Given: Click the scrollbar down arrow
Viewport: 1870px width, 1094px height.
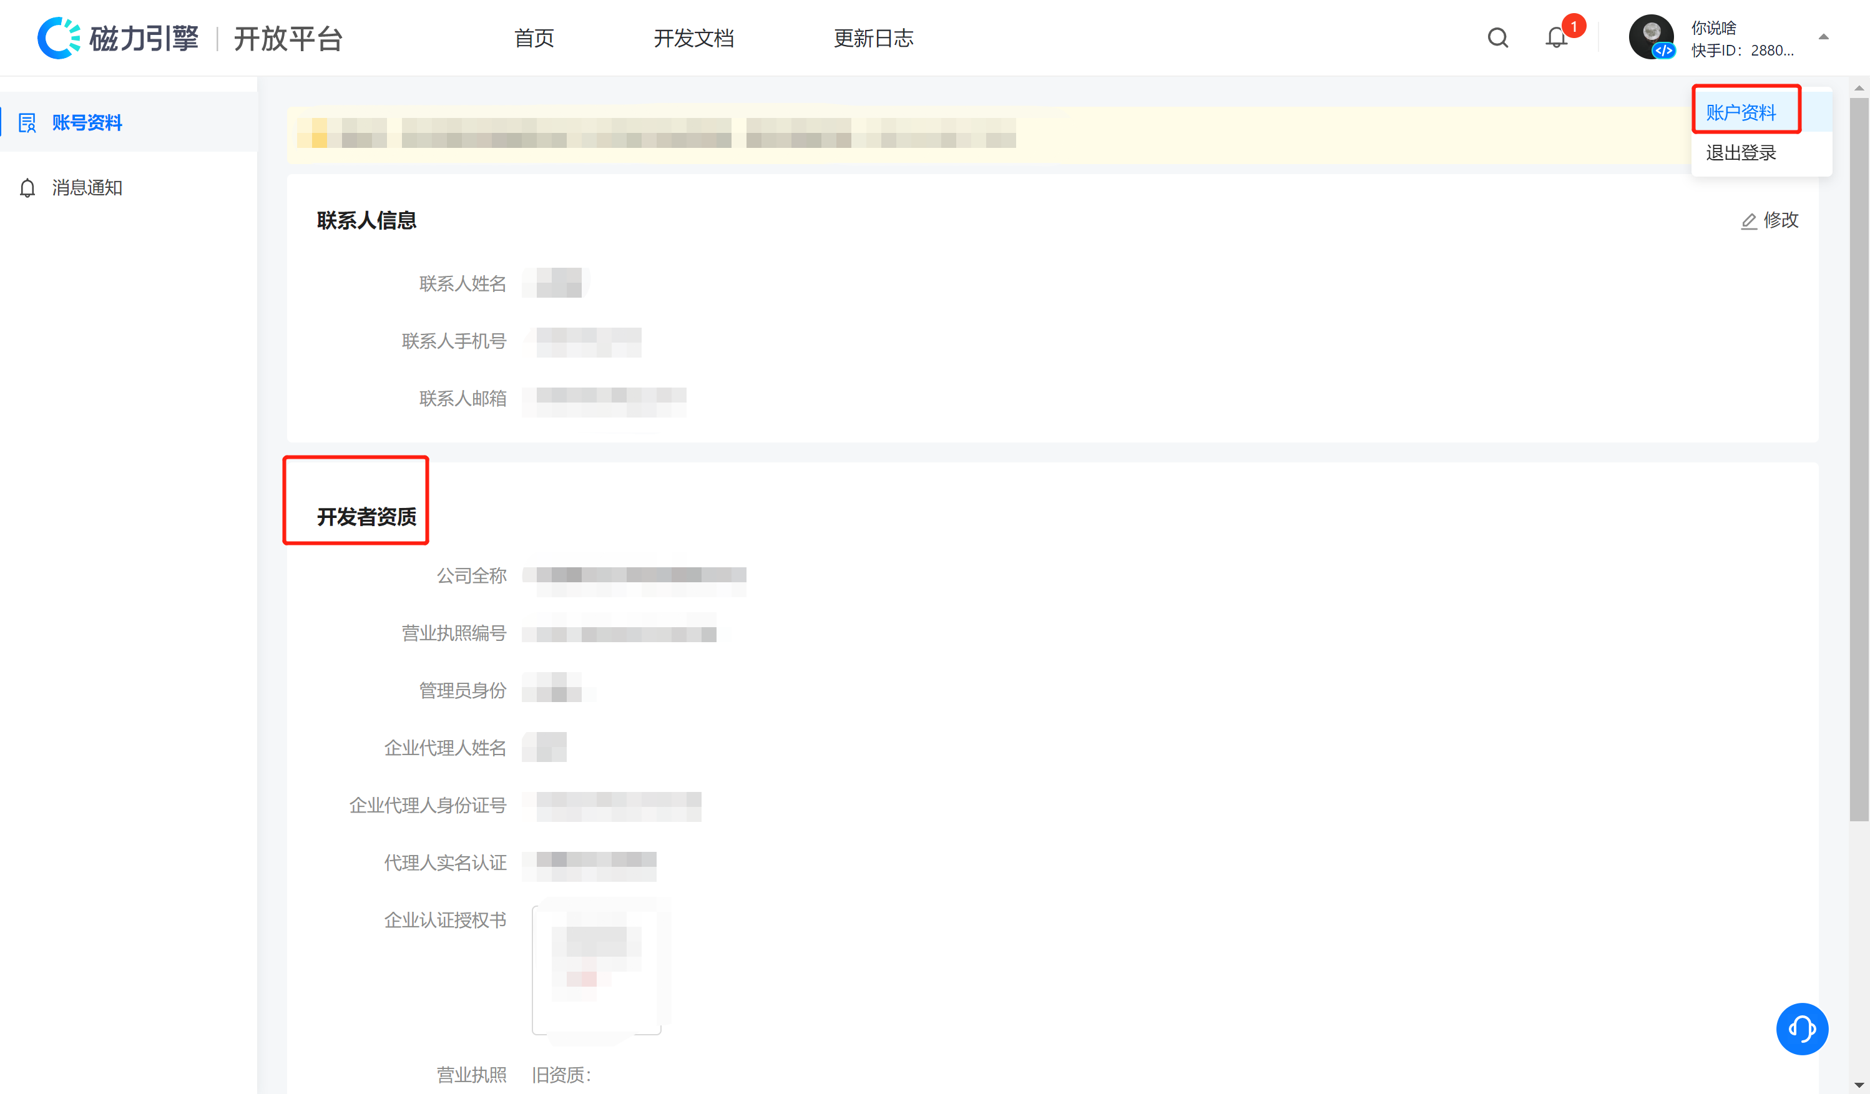Looking at the screenshot, I should click(1858, 1085).
